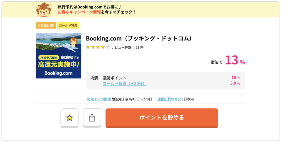
Task: Click the くり返しOK tag
Action: tap(45, 25)
